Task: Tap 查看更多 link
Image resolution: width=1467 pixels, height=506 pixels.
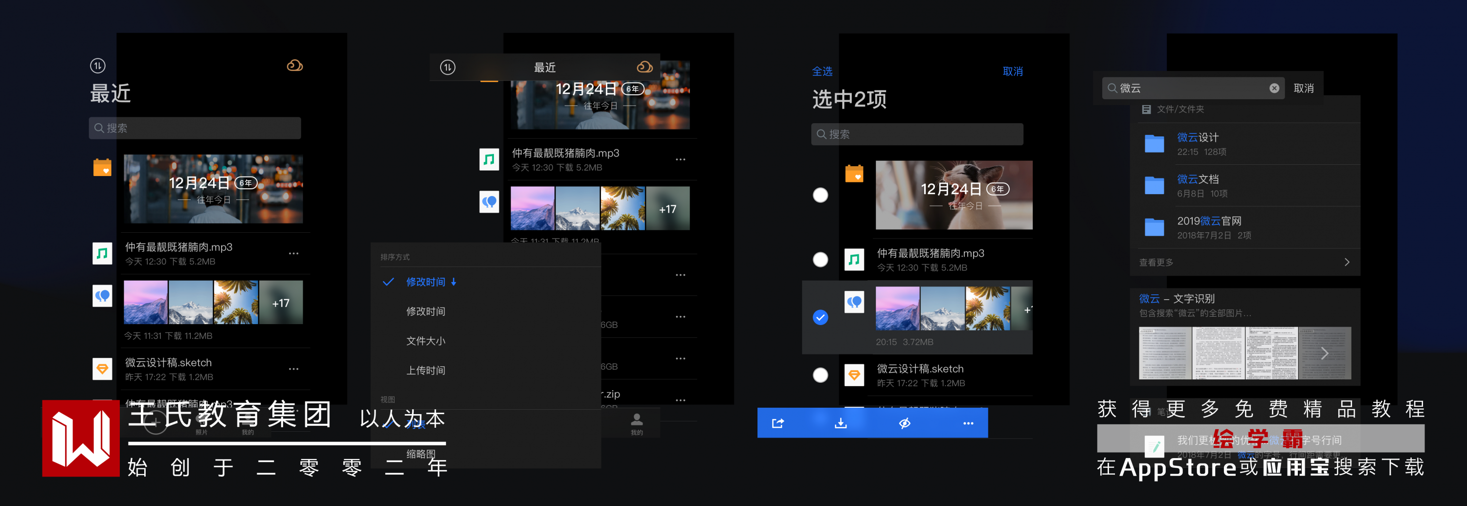Action: click(x=1156, y=263)
